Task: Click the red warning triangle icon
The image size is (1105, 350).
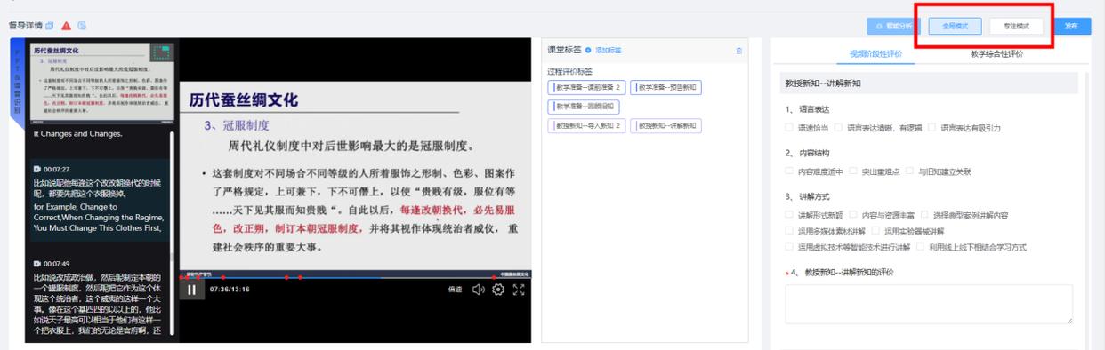Action: [x=66, y=26]
